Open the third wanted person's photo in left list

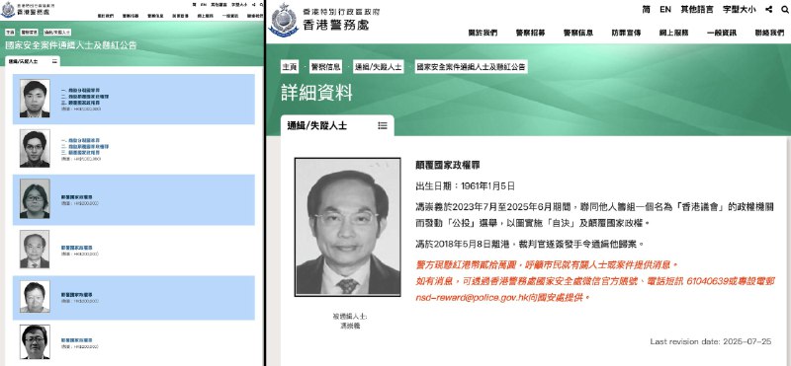pyautogui.click(x=35, y=199)
